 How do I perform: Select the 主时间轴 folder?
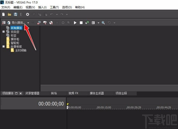tap(21, 50)
